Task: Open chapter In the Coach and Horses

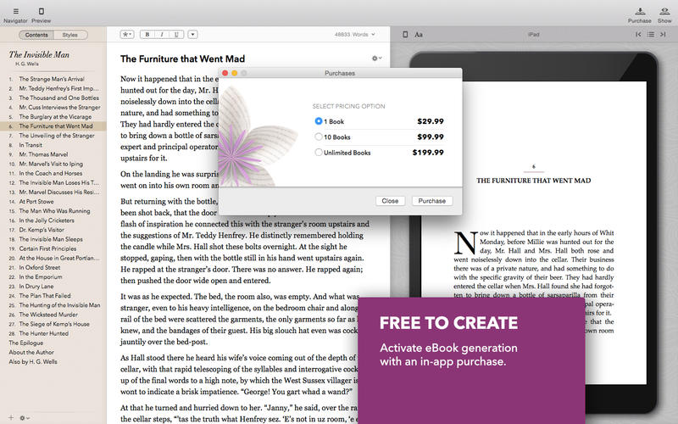Action: [x=52, y=173]
